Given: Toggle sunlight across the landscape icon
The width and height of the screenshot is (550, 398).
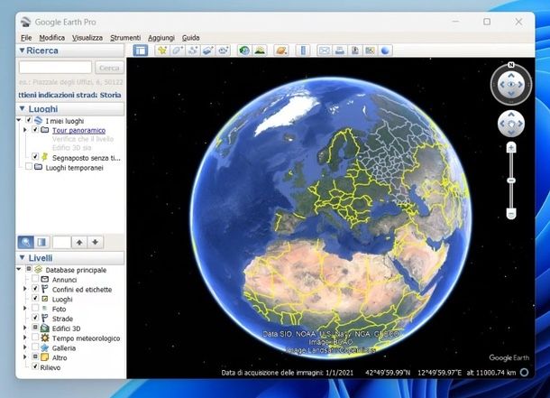Looking at the screenshot, I should point(260,51).
